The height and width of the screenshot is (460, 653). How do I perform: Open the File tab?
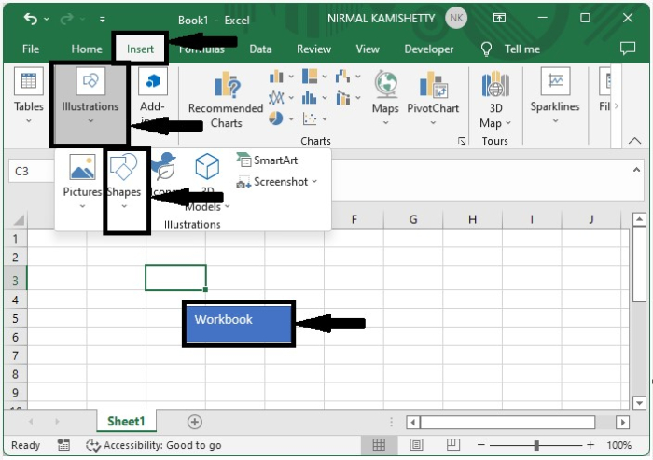[31, 49]
